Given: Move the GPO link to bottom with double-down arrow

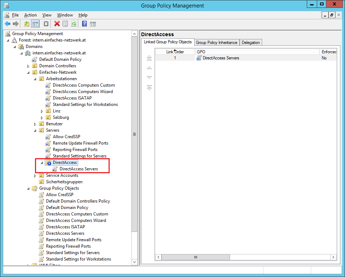Looking at the screenshot, I should tap(149, 88).
